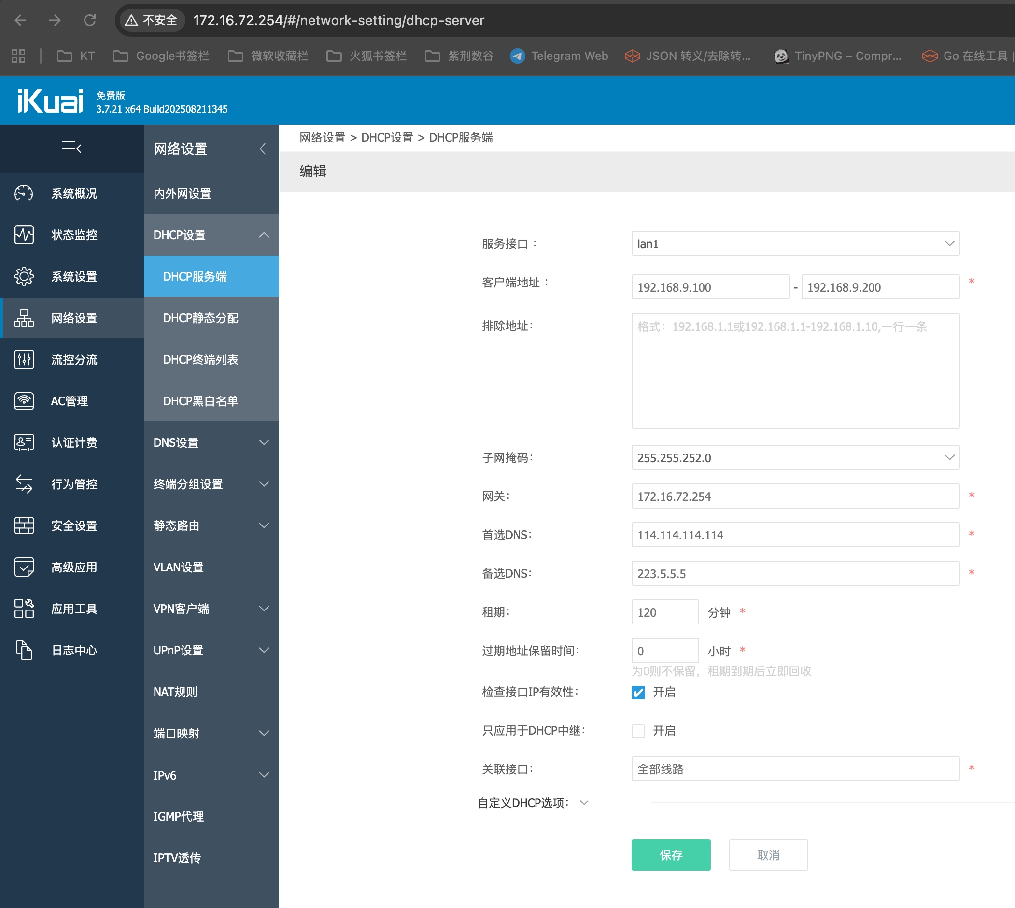1015x908 pixels.
Task: Click the 系统设置 gear icon
Action: pyautogui.click(x=24, y=276)
